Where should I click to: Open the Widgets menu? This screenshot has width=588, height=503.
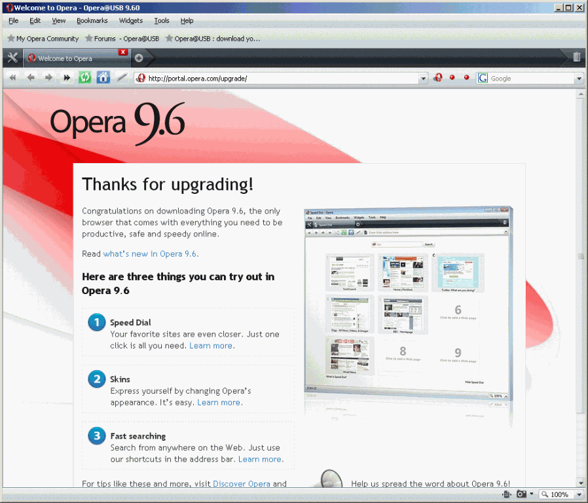130,20
